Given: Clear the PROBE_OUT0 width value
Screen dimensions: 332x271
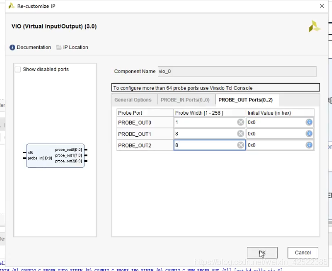Looking at the screenshot, I should click(x=240, y=122).
